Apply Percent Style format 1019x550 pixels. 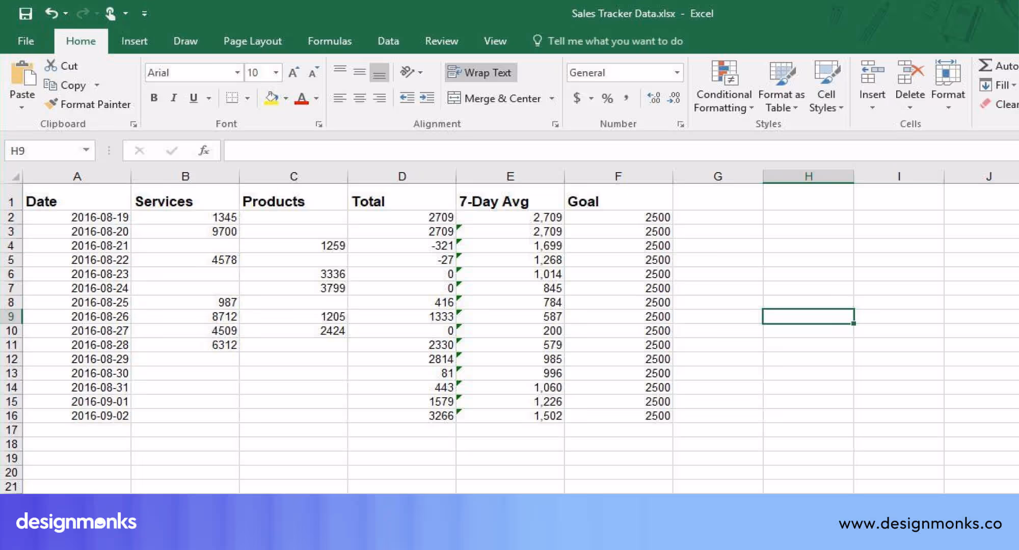(607, 98)
